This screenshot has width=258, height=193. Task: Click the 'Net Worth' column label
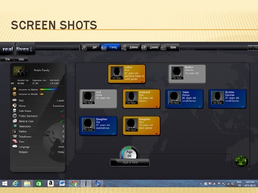coord(54,80)
